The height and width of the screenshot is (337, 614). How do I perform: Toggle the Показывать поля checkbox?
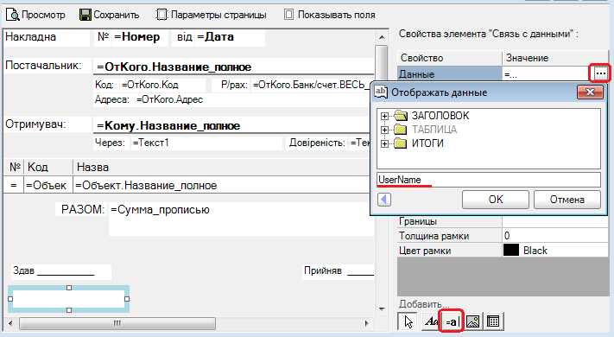tap(288, 15)
